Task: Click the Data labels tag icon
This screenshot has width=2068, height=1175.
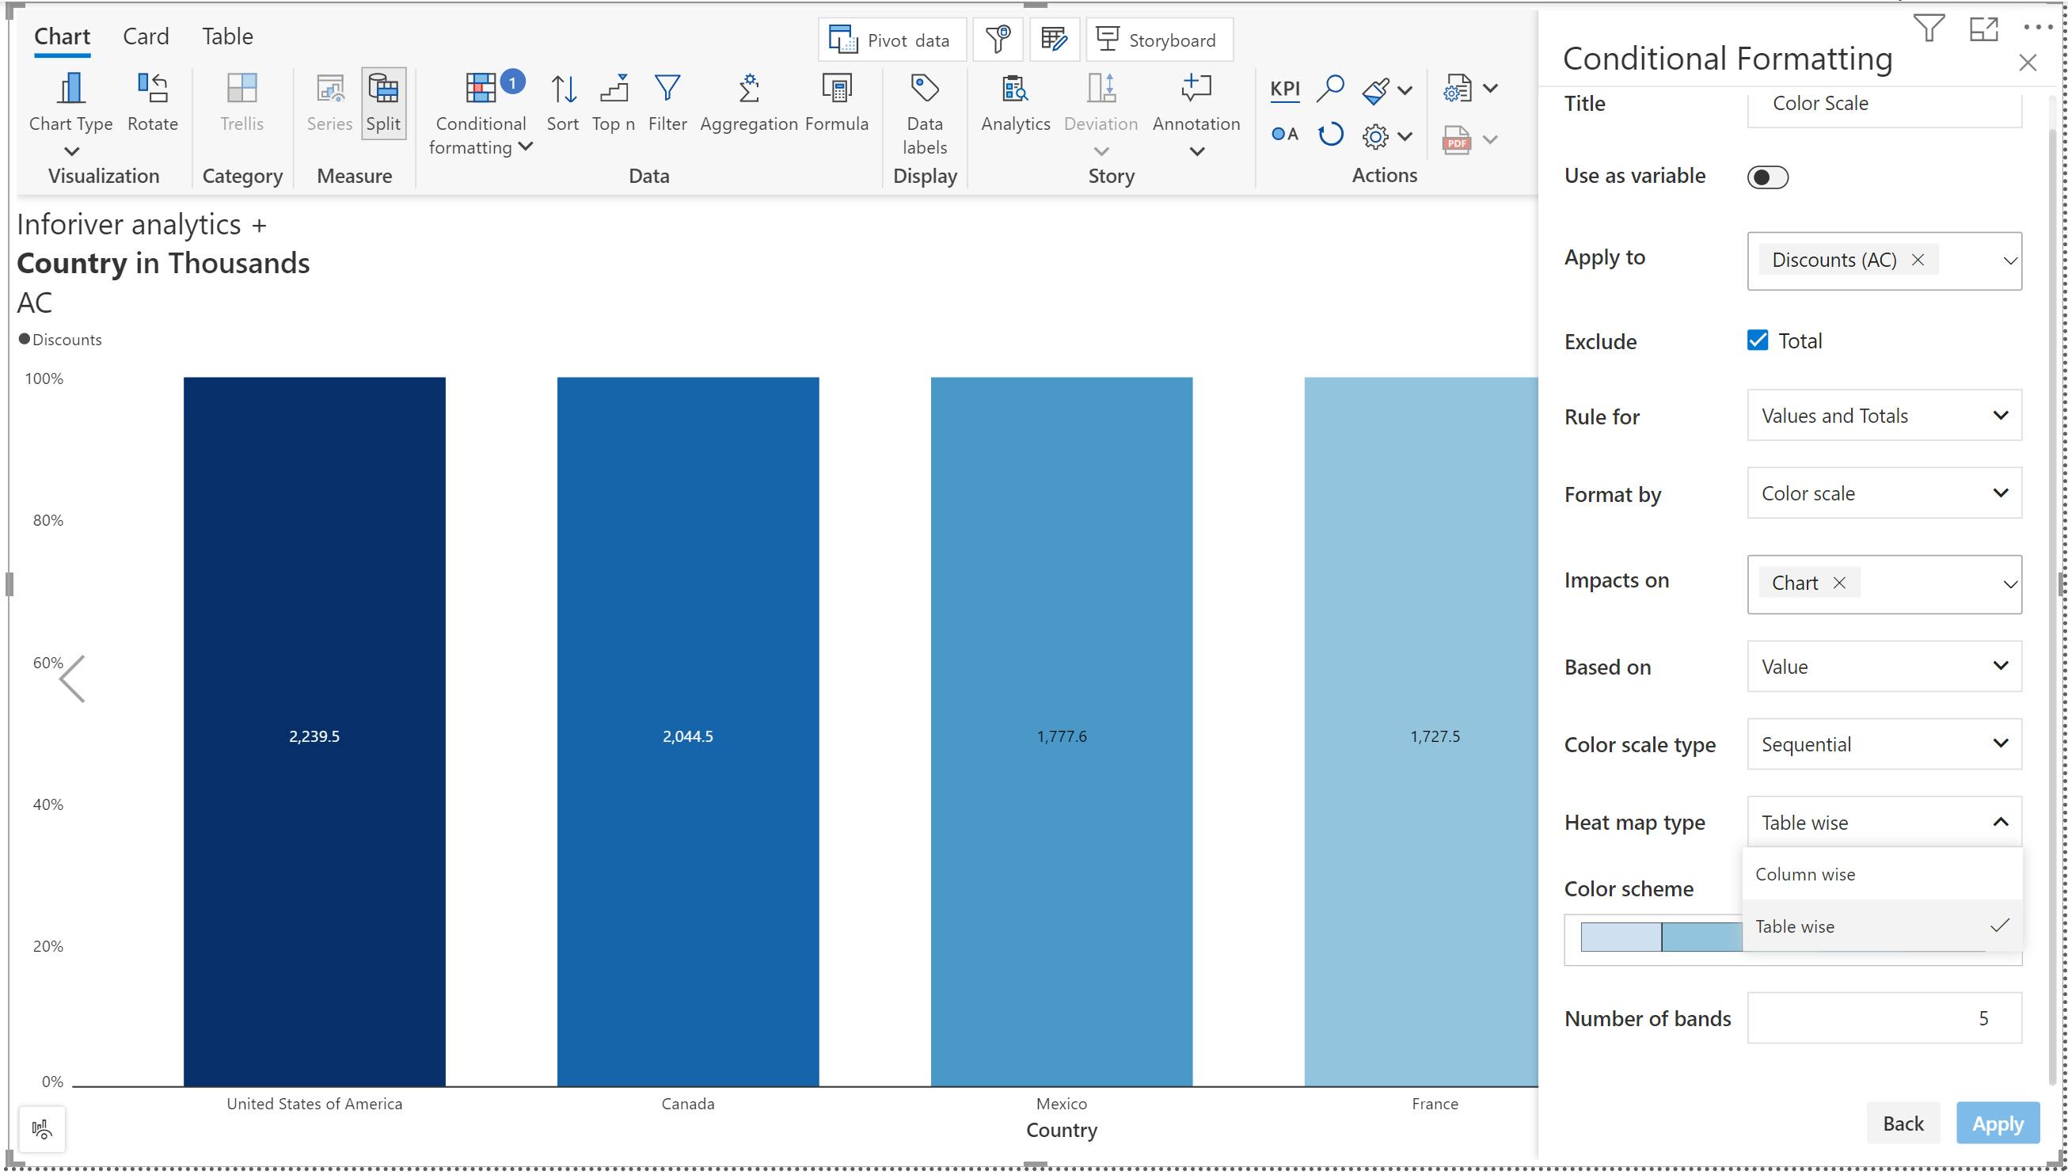Action: click(x=924, y=89)
